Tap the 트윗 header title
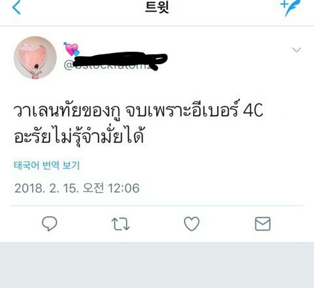Image resolution: width=314 pixels, height=288 pixels. [157, 7]
